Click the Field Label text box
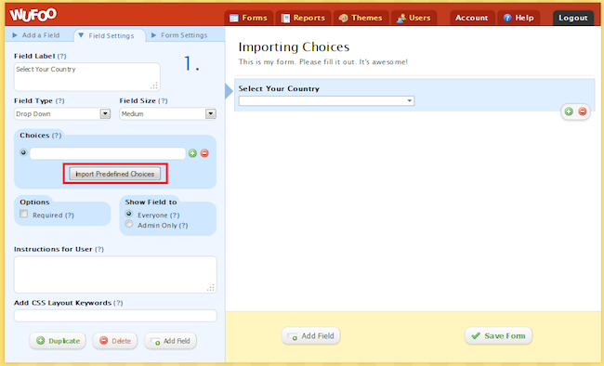604x366 pixels. tap(87, 77)
